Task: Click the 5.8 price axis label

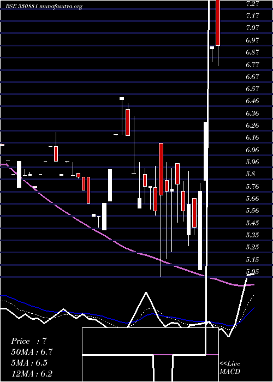Action: pos(251,174)
